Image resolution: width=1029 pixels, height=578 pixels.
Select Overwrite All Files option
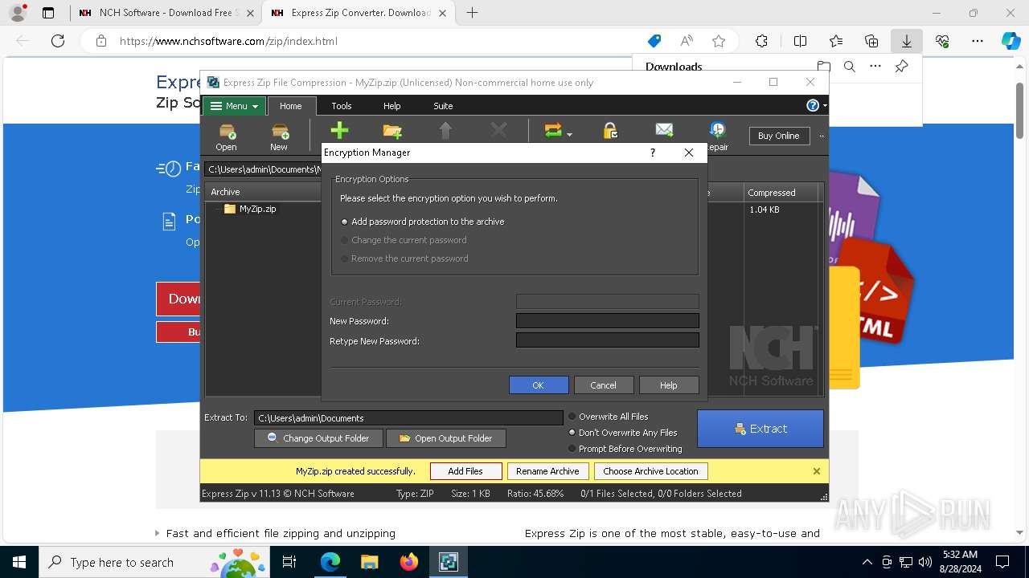[x=609, y=417]
